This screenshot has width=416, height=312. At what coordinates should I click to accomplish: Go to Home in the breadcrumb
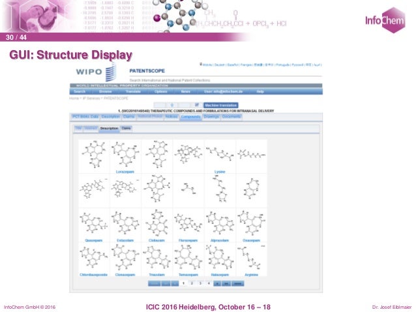pyautogui.click(x=74, y=98)
